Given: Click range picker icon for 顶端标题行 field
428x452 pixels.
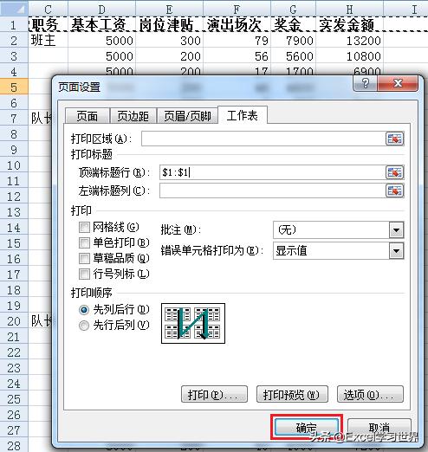Looking at the screenshot, I should 394,172.
